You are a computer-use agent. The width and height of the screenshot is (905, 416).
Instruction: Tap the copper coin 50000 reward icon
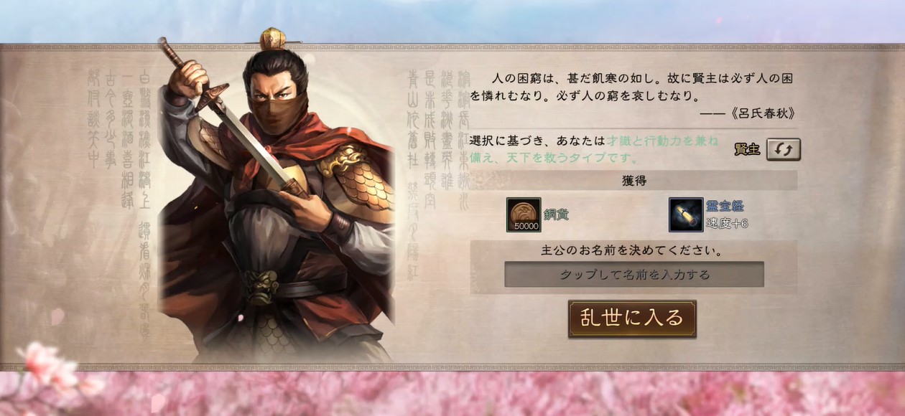coord(524,214)
